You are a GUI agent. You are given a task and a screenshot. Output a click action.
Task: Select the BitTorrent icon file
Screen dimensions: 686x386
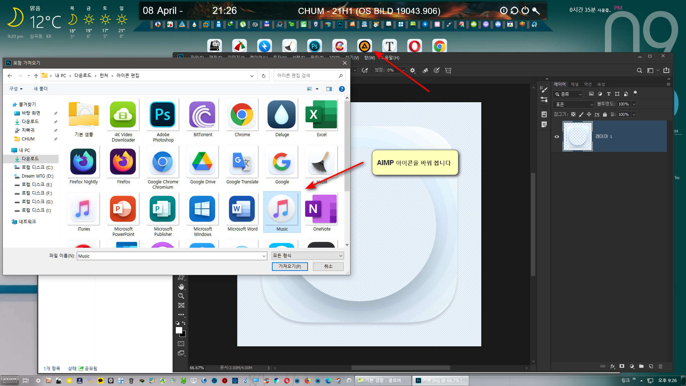point(203,118)
